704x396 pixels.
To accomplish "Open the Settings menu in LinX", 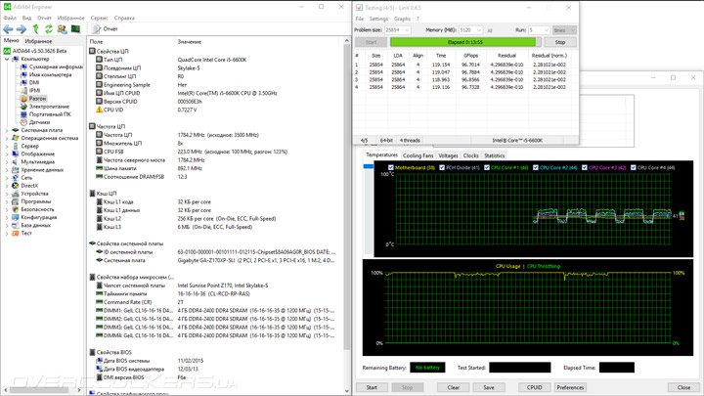I will click(x=378, y=19).
